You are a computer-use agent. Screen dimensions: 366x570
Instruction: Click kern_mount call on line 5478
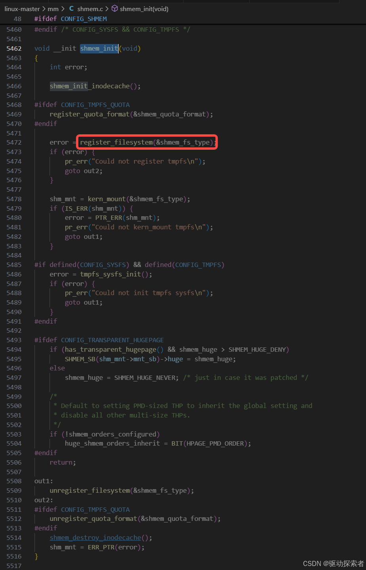coord(106,199)
